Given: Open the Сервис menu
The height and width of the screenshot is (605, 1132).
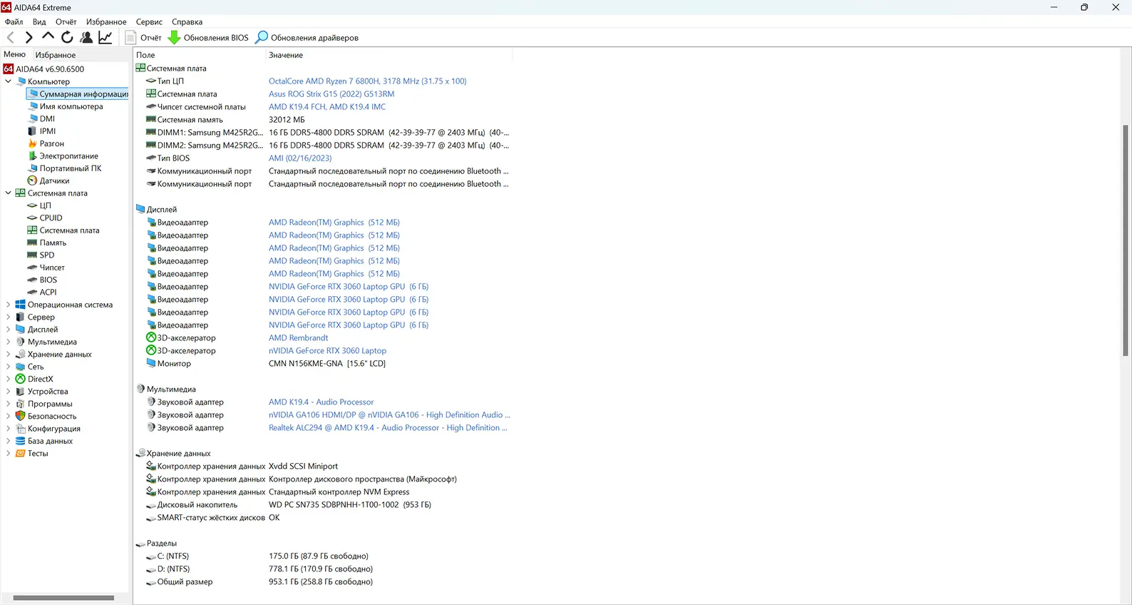Looking at the screenshot, I should (149, 22).
